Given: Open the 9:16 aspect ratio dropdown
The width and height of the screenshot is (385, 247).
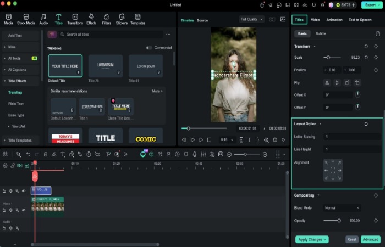Looking at the screenshot, I should 227,140.
